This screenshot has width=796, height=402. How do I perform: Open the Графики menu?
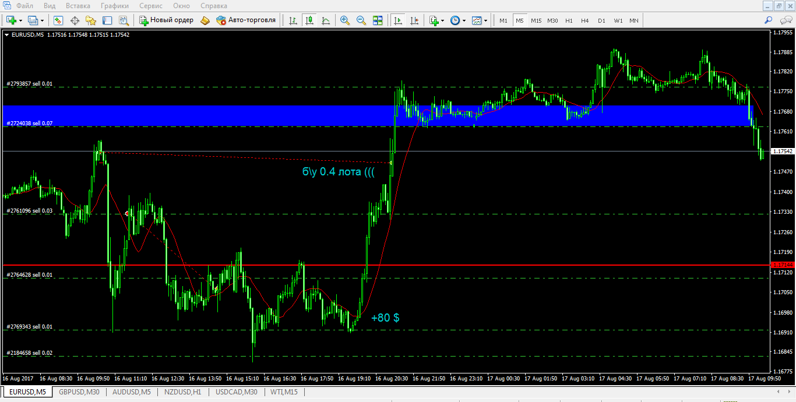(115, 6)
